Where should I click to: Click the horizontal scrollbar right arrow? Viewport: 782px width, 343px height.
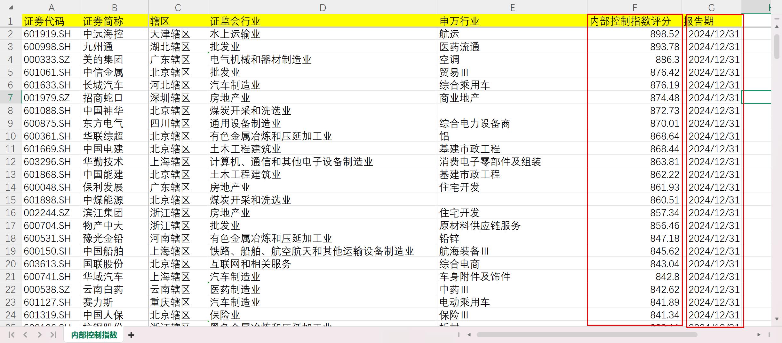coord(759,335)
